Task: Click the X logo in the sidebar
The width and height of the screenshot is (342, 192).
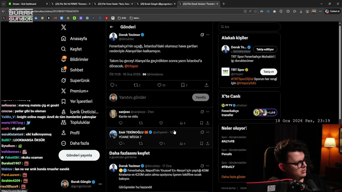Action: click(64, 27)
